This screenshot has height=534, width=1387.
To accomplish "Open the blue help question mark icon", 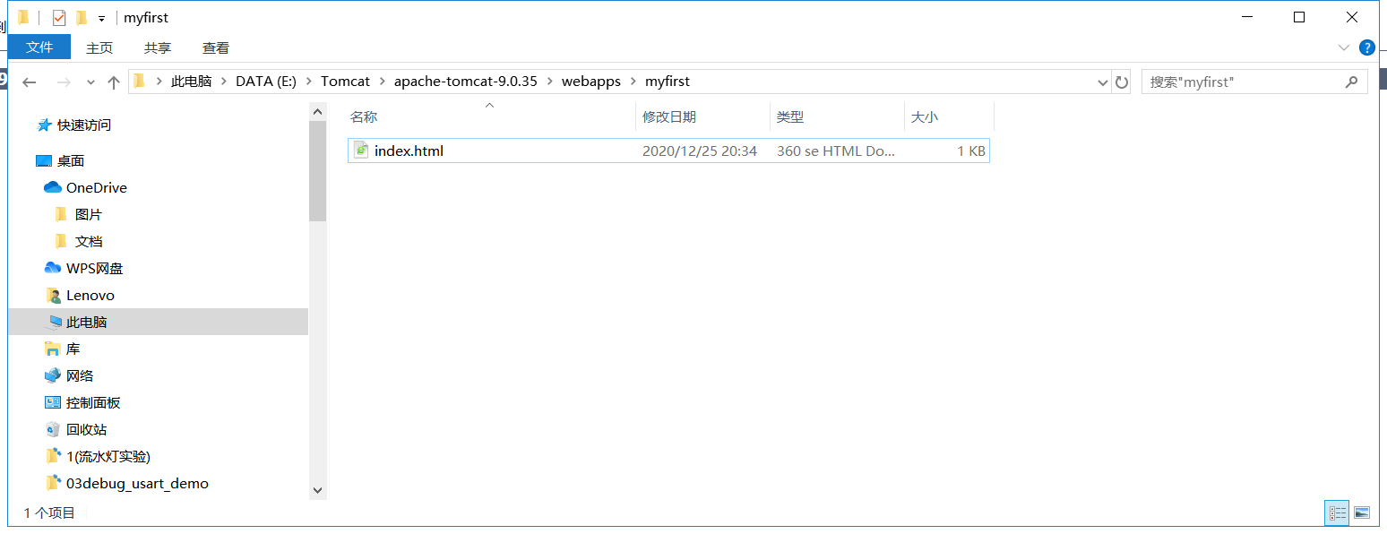I will click(x=1366, y=47).
